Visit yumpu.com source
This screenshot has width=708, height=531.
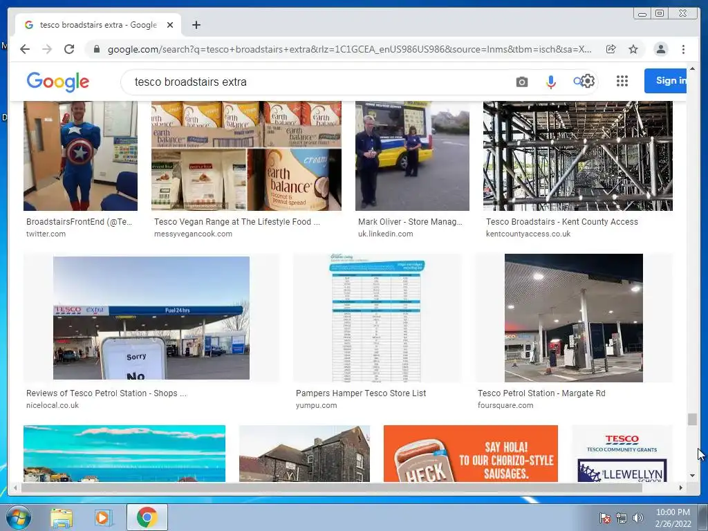316,405
